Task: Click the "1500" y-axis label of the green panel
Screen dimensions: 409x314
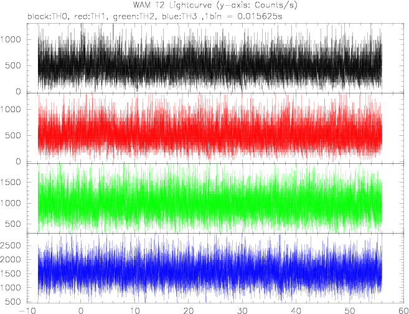Action: click(x=12, y=182)
